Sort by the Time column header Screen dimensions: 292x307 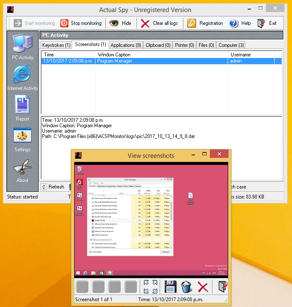click(68, 55)
